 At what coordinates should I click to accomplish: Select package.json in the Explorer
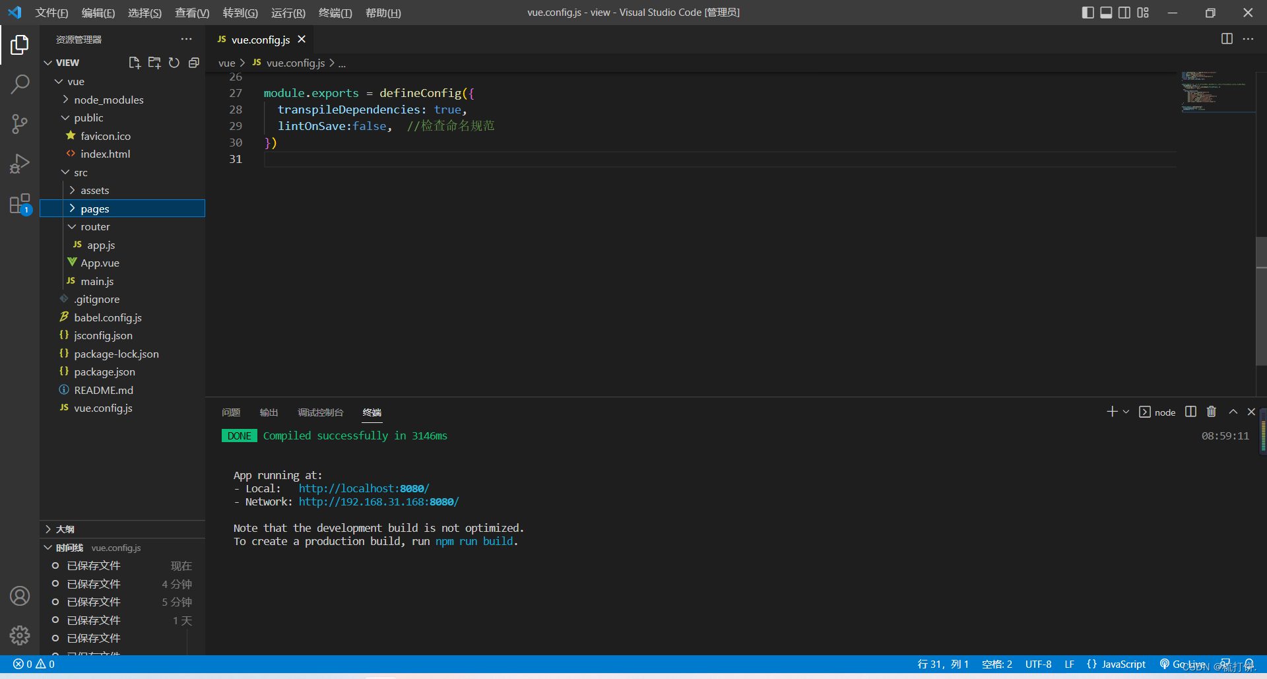[x=106, y=372]
